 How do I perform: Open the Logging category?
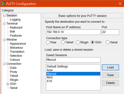click(x=15, y=20)
